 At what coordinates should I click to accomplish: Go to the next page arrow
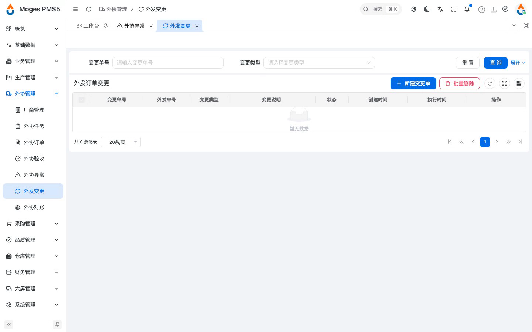click(497, 142)
